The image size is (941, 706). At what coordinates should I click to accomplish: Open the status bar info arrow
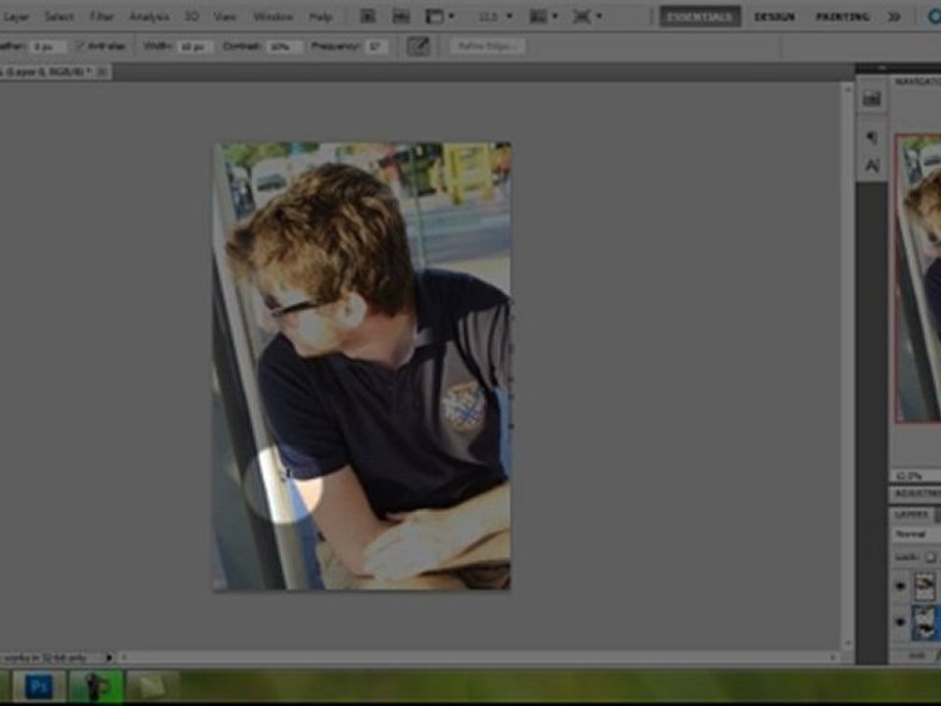click(x=109, y=657)
